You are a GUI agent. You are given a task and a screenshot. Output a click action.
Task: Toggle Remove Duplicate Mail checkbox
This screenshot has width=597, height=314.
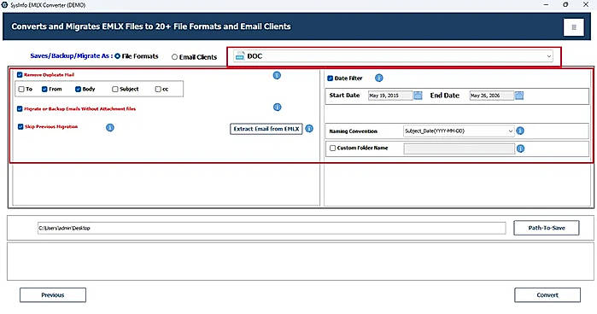click(20, 75)
